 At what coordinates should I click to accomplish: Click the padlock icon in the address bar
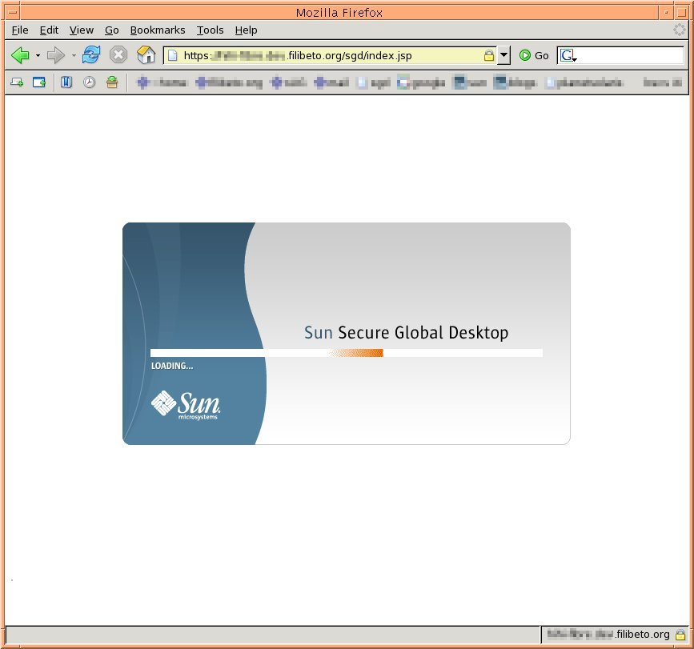488,56
